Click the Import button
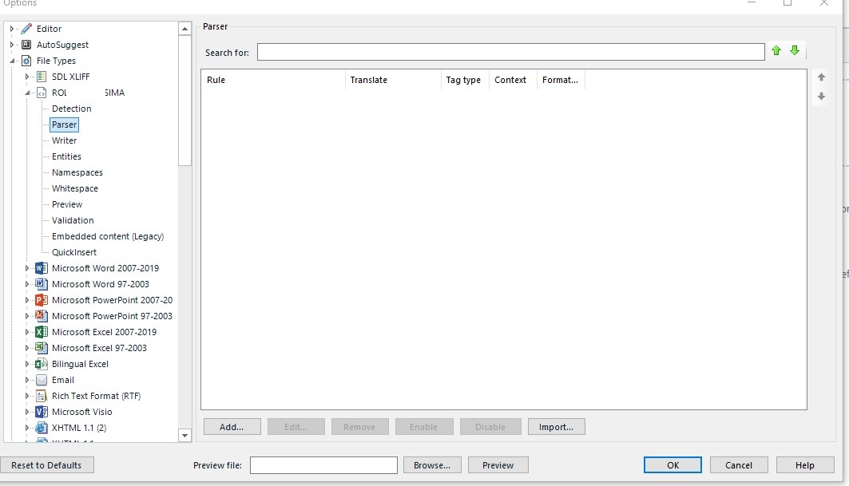Image resolution: width=849 pixels, height=486 pixels. tap(556, 426)
